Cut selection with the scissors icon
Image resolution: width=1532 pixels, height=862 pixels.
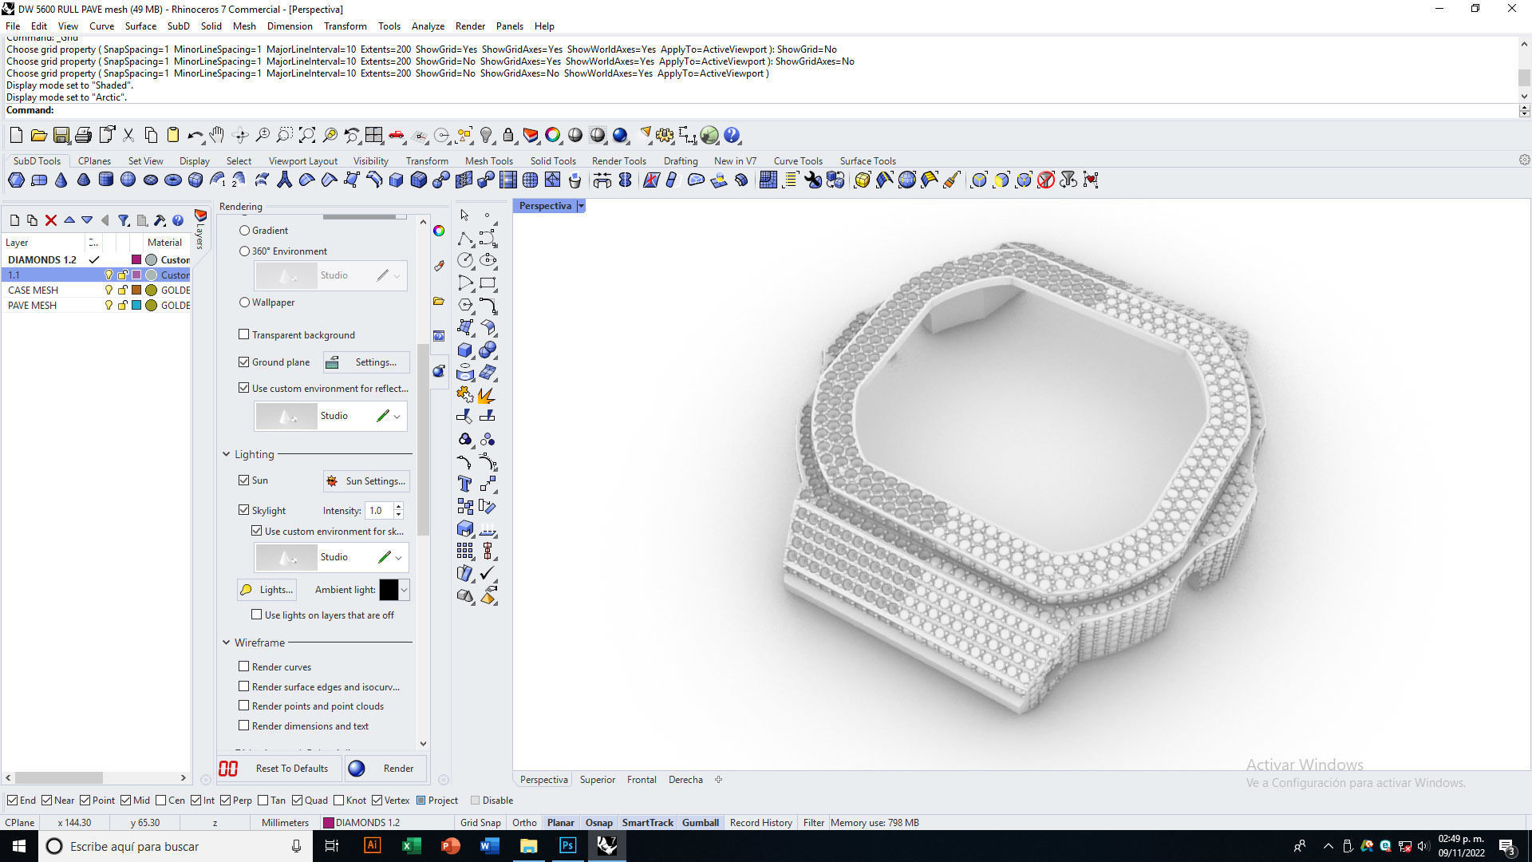[128, 135]
